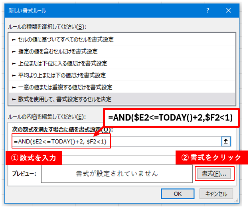Click inside the formula input field
Viewport: 251px width, 210px height.
click(160, 141)
